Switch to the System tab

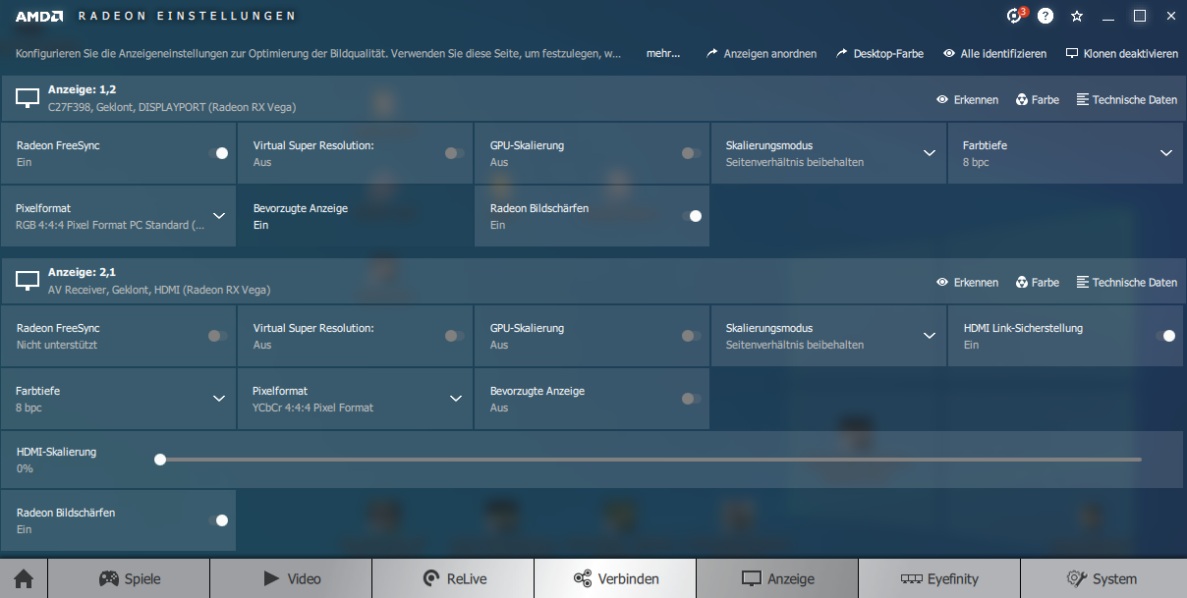[1103, 578]
